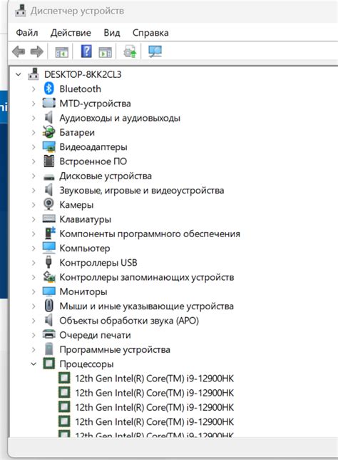Select third i9-12900HK processor entry
Viewport: 338px width, 460px height.
(154, 407)
